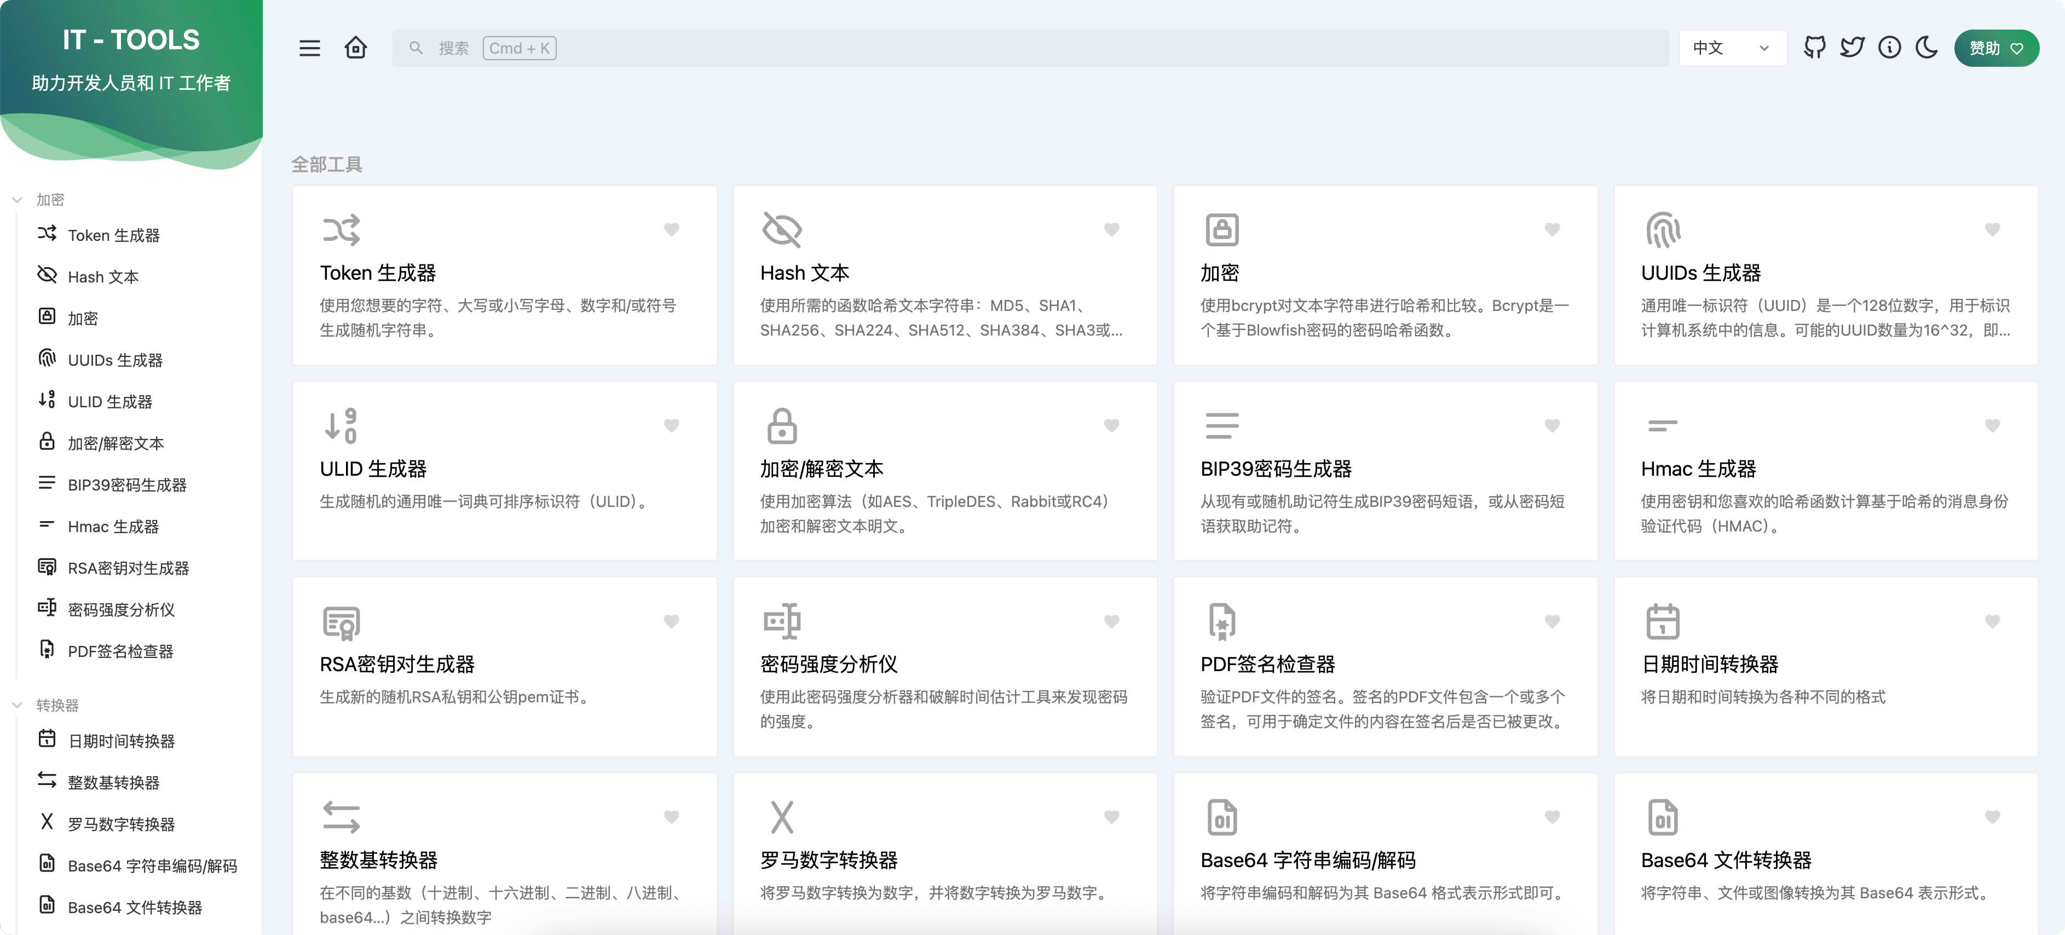The image size is (2065, 935).
Task: Open the GitHub repository icon
Action: [x=1814, y=48]
